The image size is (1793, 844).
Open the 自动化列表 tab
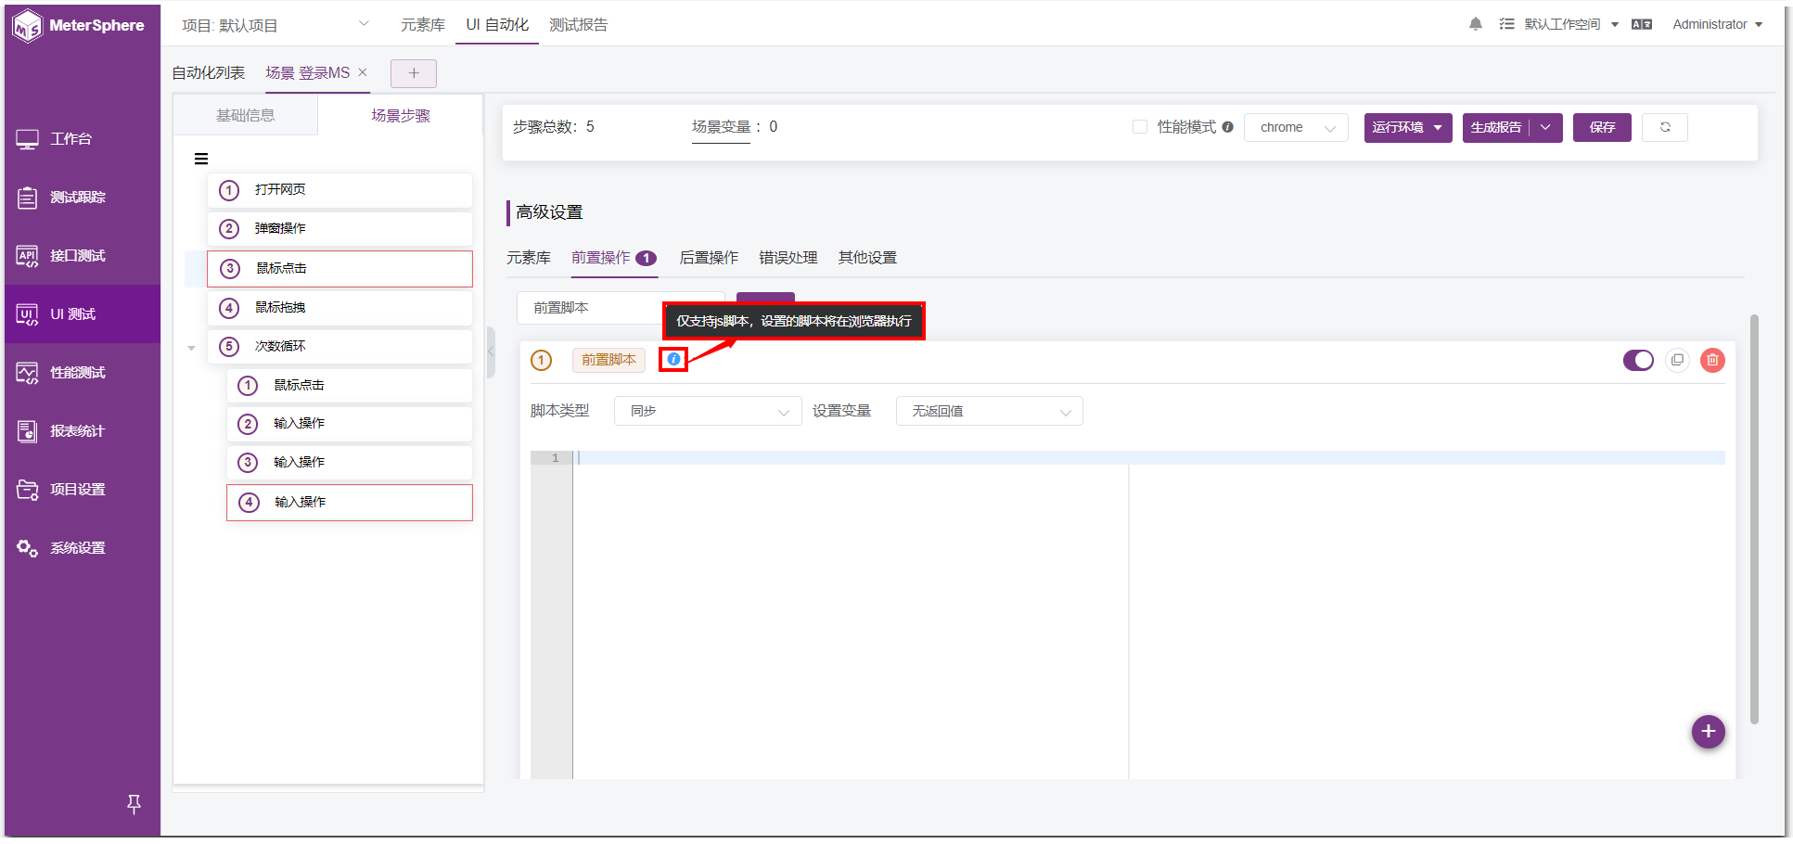tap(209, 72)
